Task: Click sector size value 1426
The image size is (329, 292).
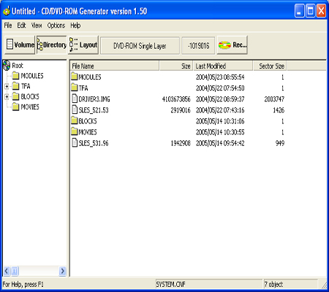Action: [279, 110]
